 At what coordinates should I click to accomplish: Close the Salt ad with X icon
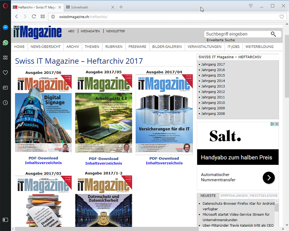[277, 124]
